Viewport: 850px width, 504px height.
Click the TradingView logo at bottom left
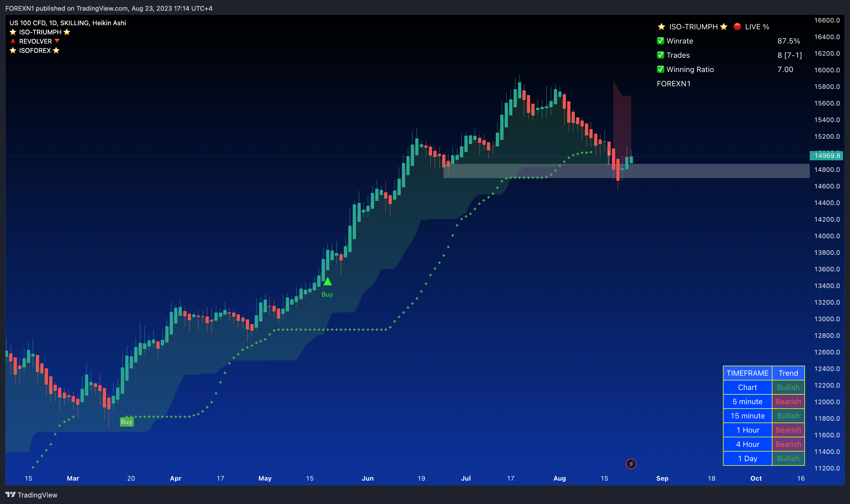tap(31, 495)
